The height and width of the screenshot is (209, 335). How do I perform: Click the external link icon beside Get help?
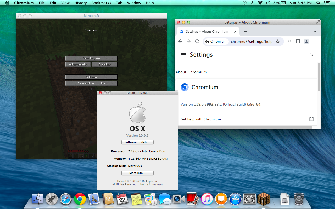tap(311, 119)
